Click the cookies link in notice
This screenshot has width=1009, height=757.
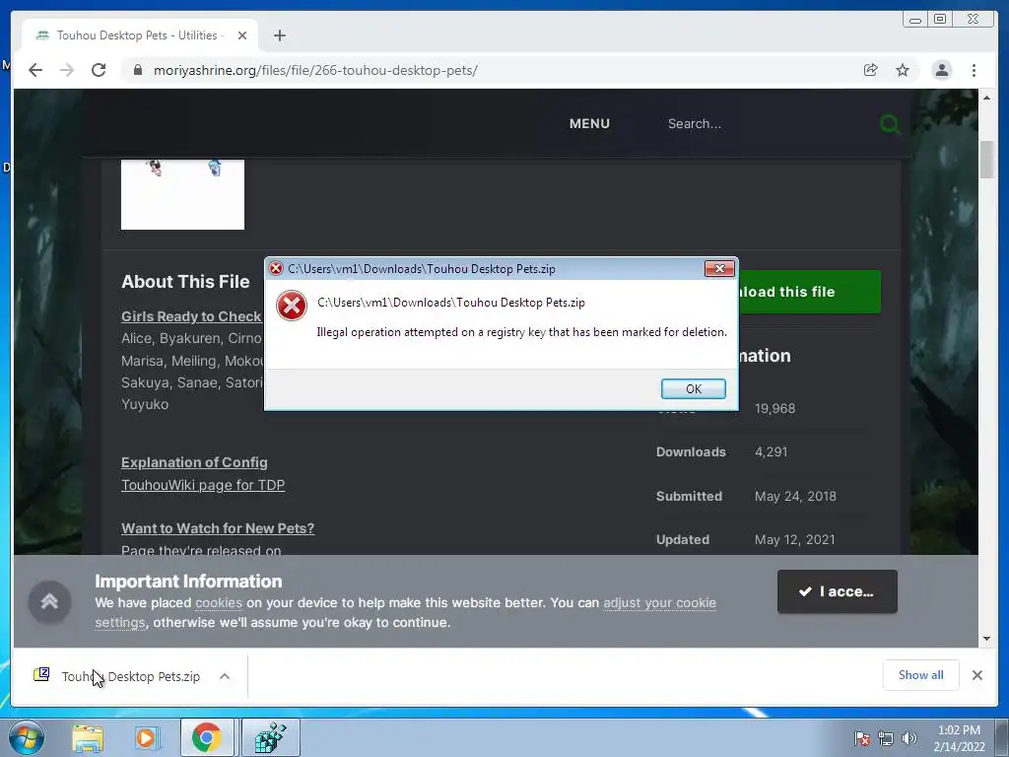(x=219, y=602)
